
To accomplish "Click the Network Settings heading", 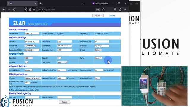I will (18, 37).
